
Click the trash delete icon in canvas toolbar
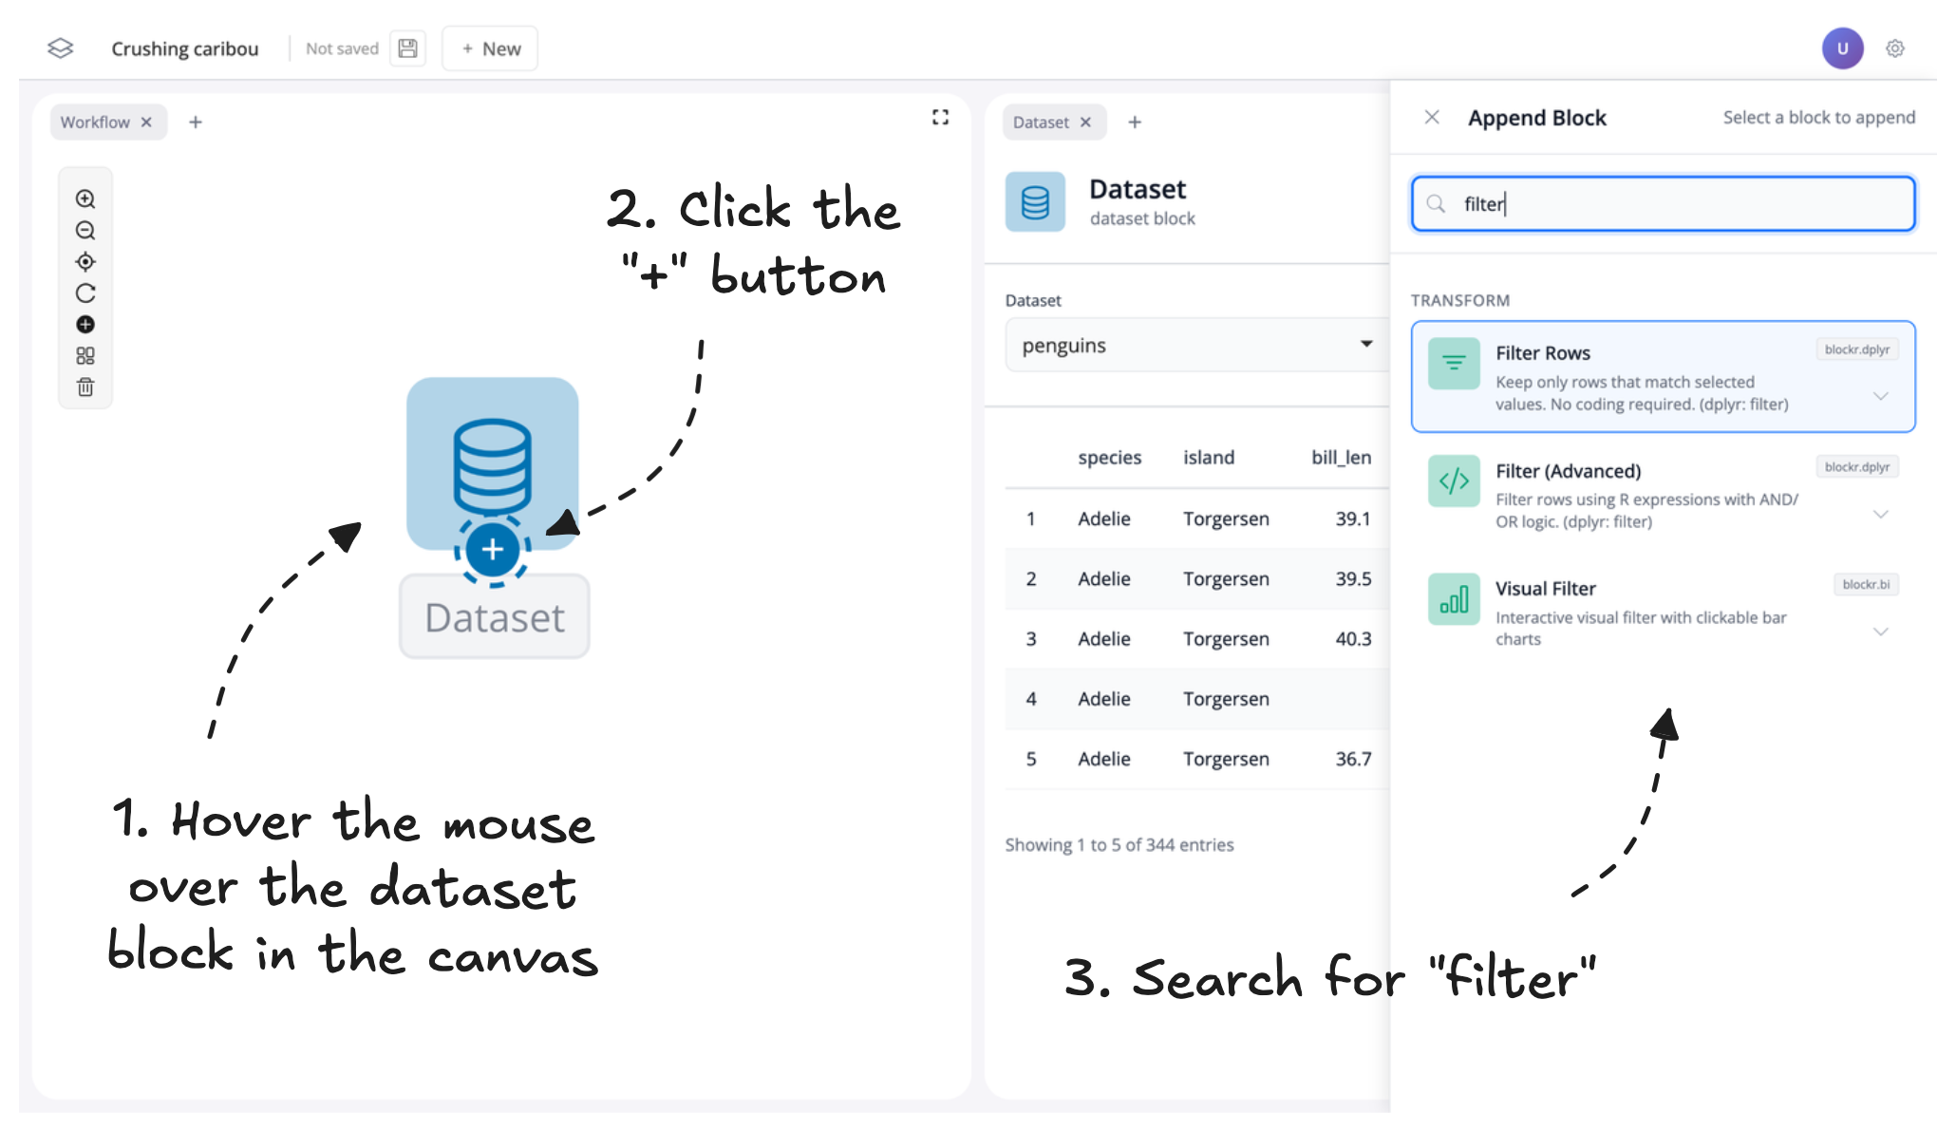(85, 387)
